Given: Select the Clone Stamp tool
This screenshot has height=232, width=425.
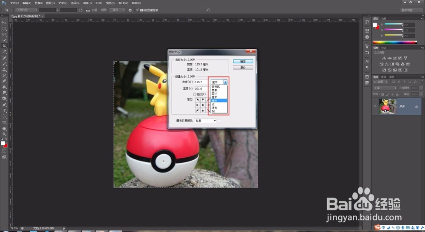Looking at the screenshot, I should (4, 70).
